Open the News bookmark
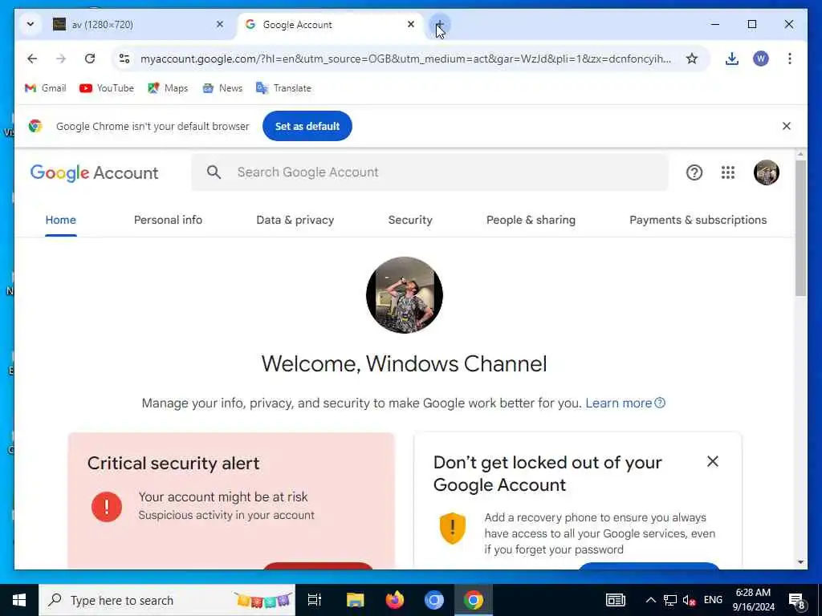The width and height of the screenshot is (822, 616). 223,88
